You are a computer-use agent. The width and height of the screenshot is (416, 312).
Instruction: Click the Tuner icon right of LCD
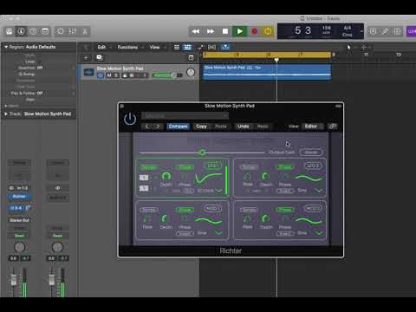pyautogui.click(x=373, y=31)
